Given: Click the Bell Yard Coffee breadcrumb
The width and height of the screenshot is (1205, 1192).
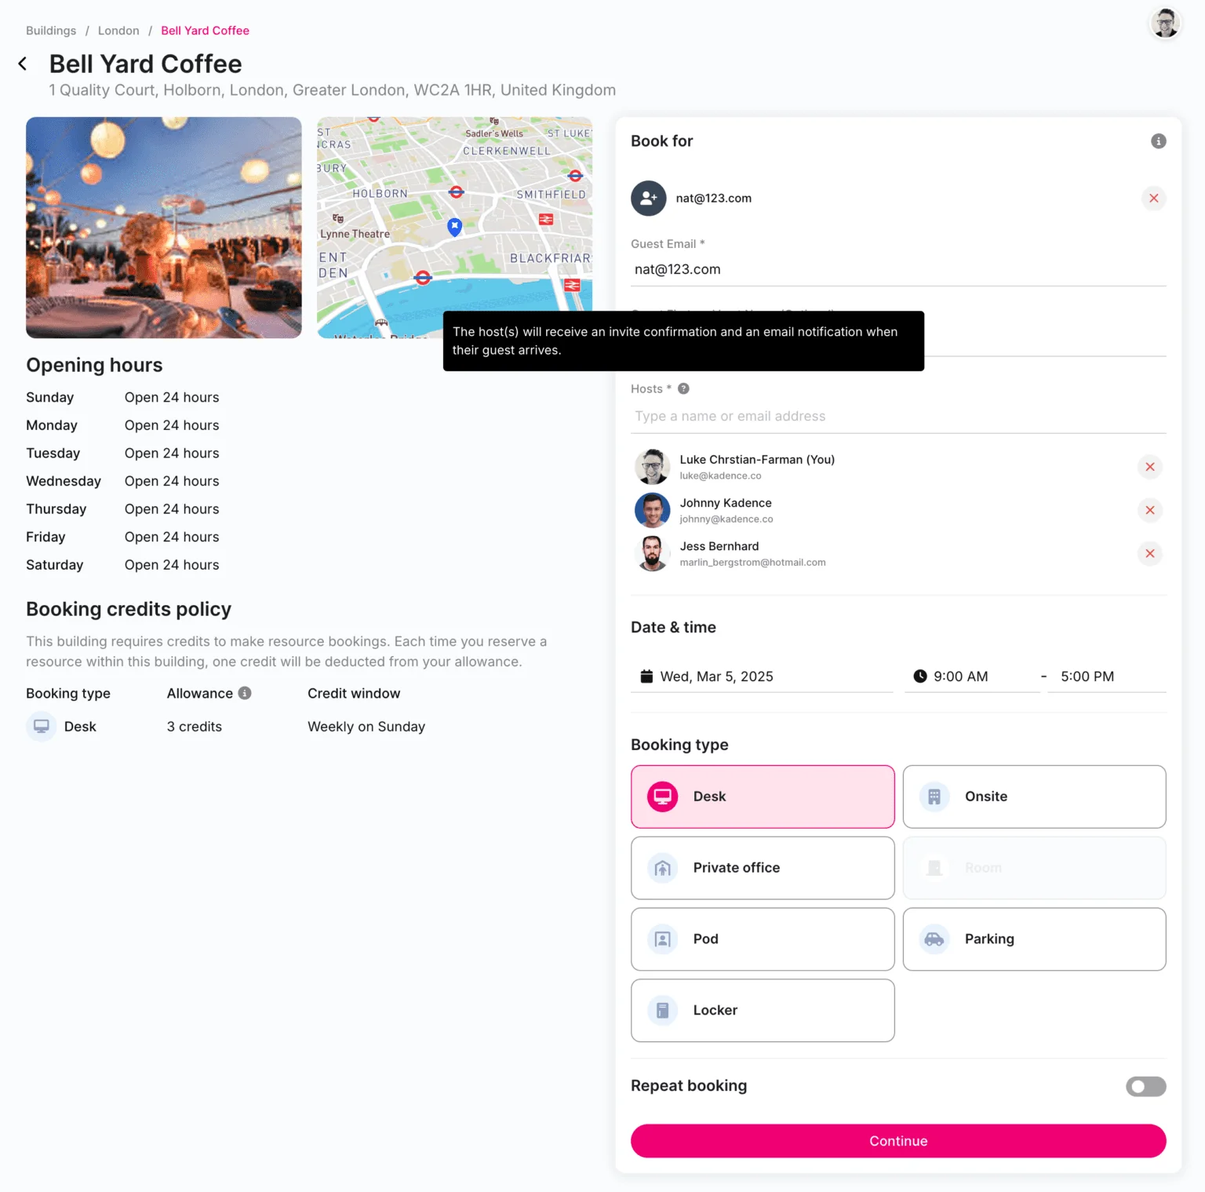Looking at the screenshot, I should [x=205, y=31].
